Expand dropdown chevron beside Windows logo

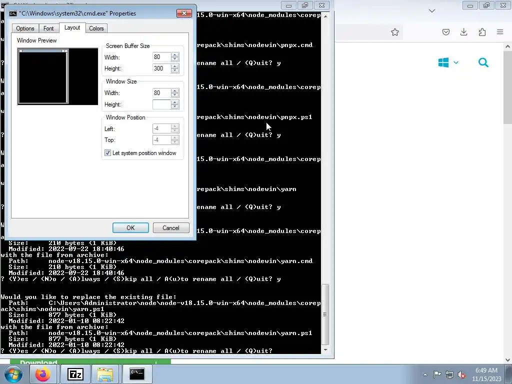456,62
